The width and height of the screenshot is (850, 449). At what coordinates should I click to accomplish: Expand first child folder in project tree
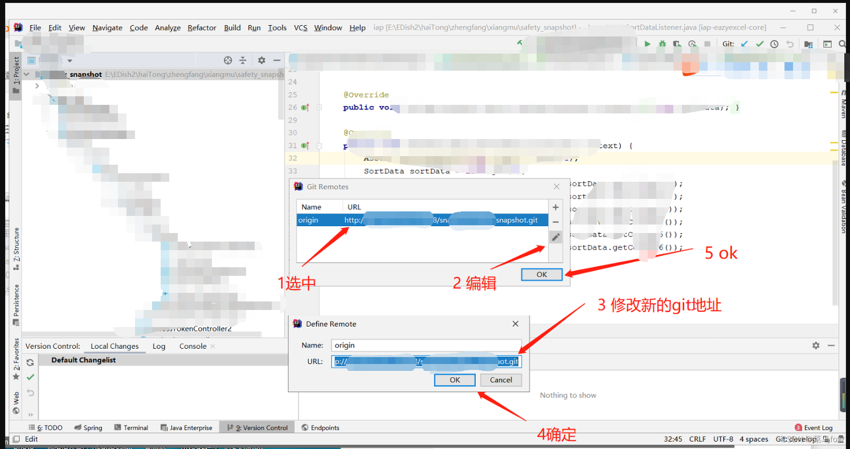[x=37, y=86]
